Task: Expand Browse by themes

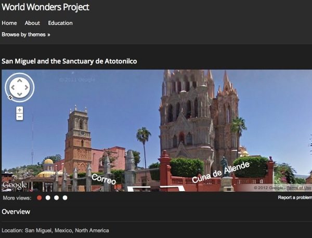Action: 26,35
